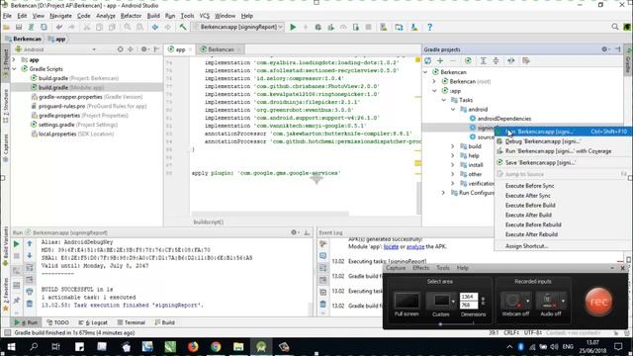Expand the help tasks folder
The height and width of the screenshot is (356, 633).
point(453,155)
